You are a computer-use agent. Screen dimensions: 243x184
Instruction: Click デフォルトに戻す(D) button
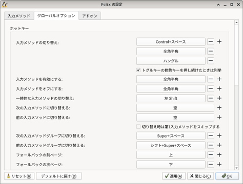(x=59, y=176)
